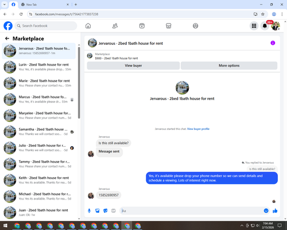This screenshot has width=287, height=230.
Task: Switch to the New Tab browser tab
Action: tap(45, 5)
